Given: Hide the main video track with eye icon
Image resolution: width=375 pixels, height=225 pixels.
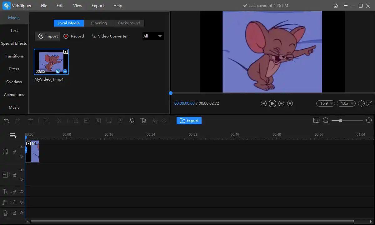Looking at the screenshot, I should pyautogui.click(x=22, y=147).
